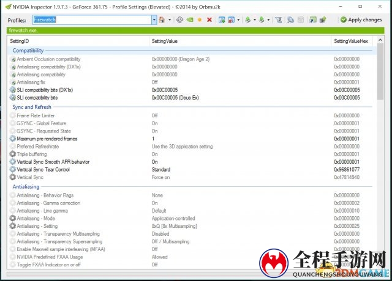392x281 pixels.
Task: Click the gear icon beside Triple buffering
Action: (12, 154)
